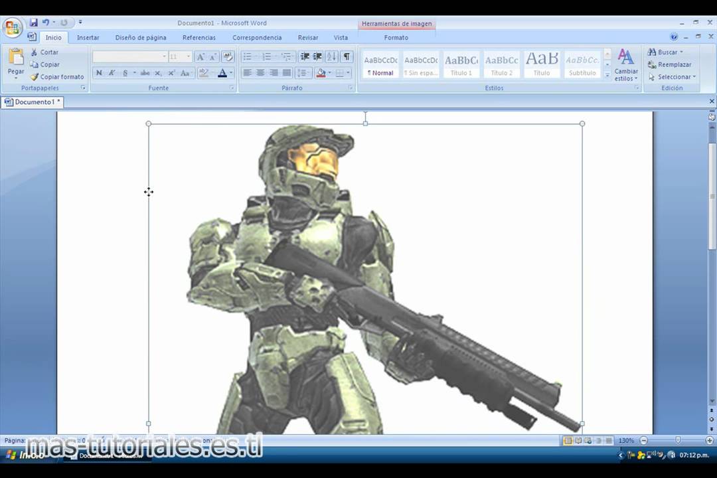Sort with the A-Z sort icon
This screenshot has height=478, width=717.
332,56
